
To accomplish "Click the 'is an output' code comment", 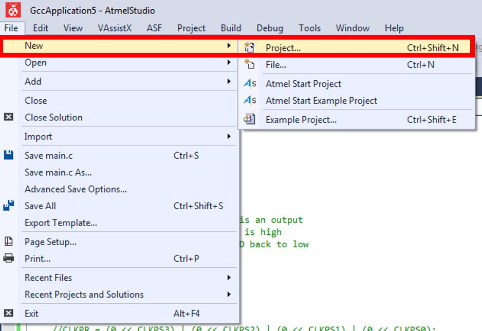I will tap(271, 220).
